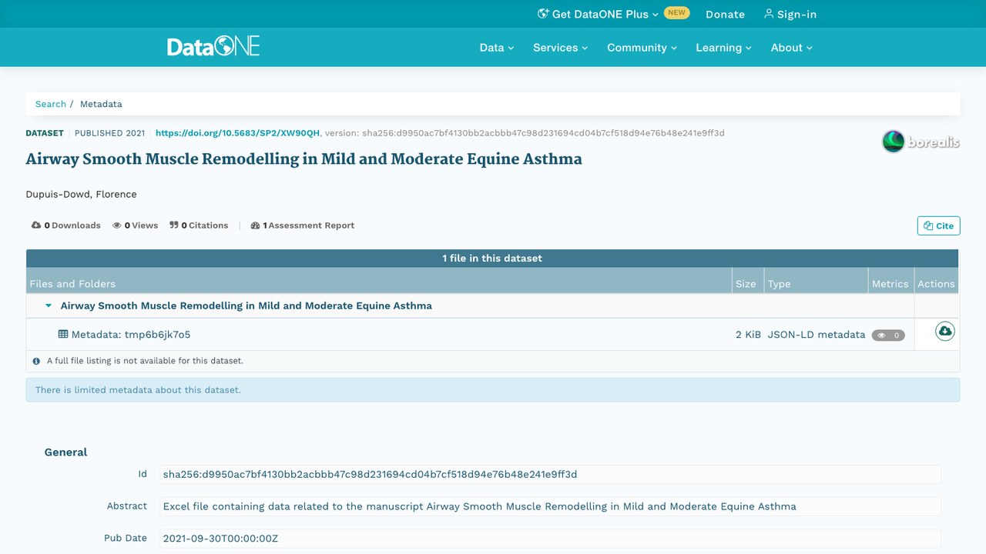This screenshot has width=986, height=554.
Task: Click the 1 file in this dataset header
Action: click(x=492, y=259)
